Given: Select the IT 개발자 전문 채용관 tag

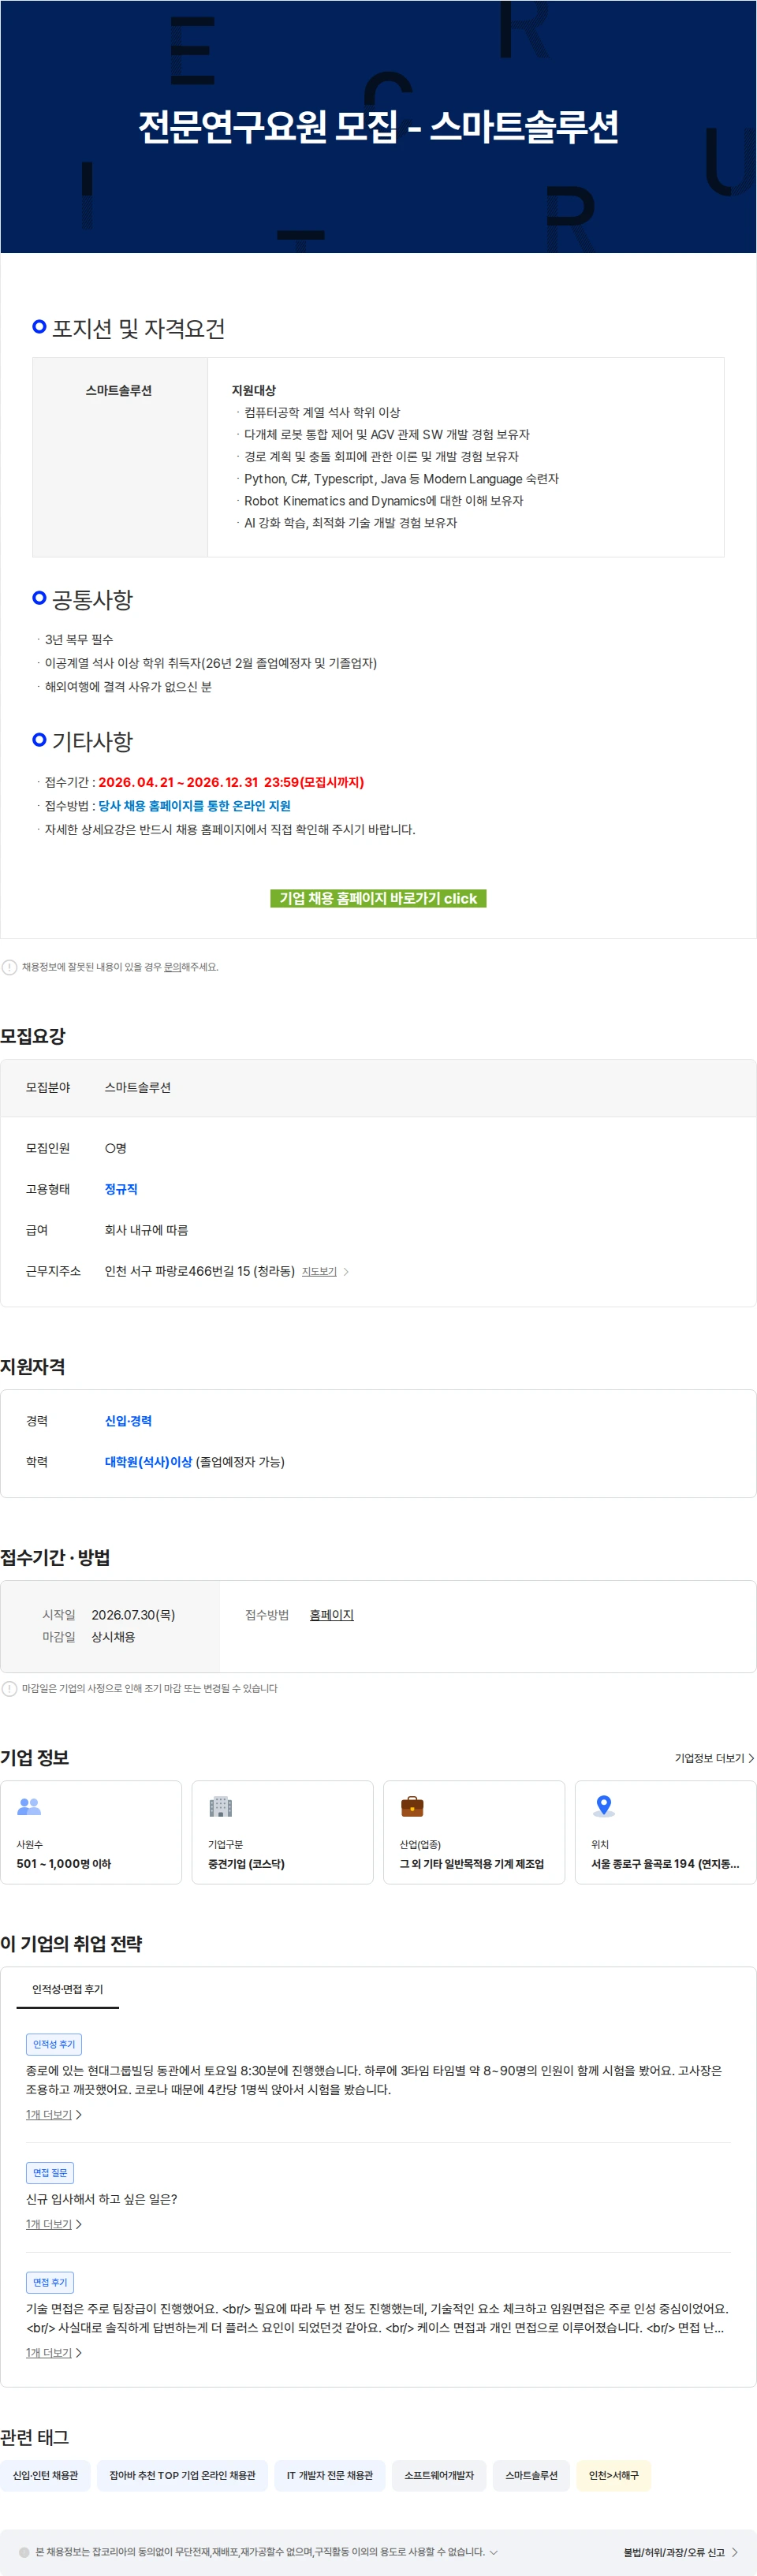Looking at the screenshot, I should (330, 2475).
